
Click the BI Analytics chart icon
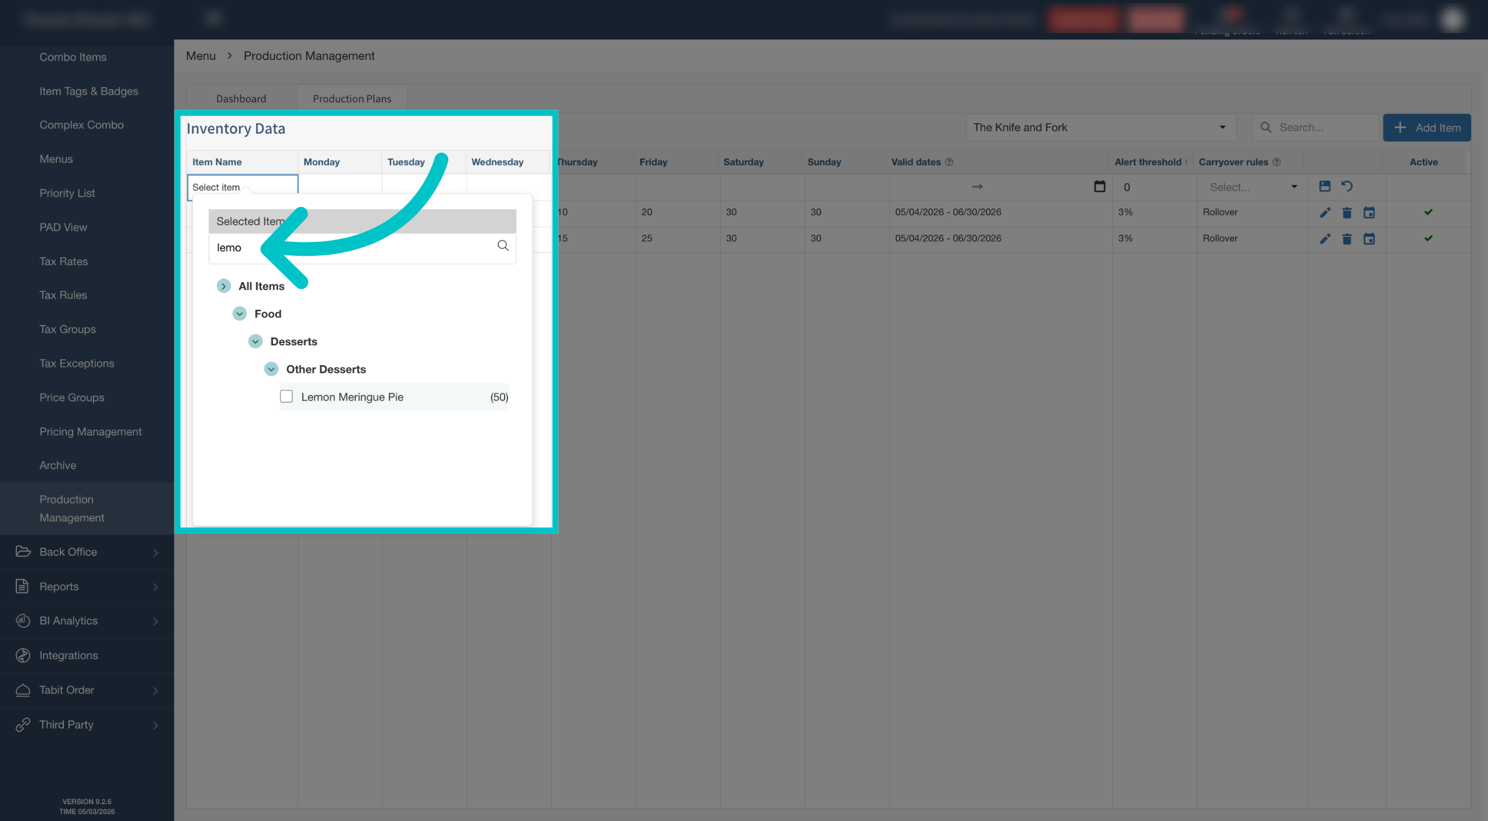pos(23,620)
